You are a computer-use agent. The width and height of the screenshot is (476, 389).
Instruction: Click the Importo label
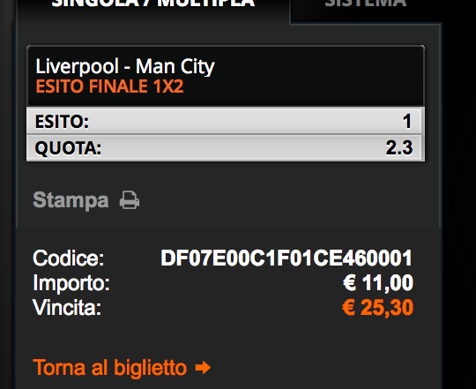[71, 283]
